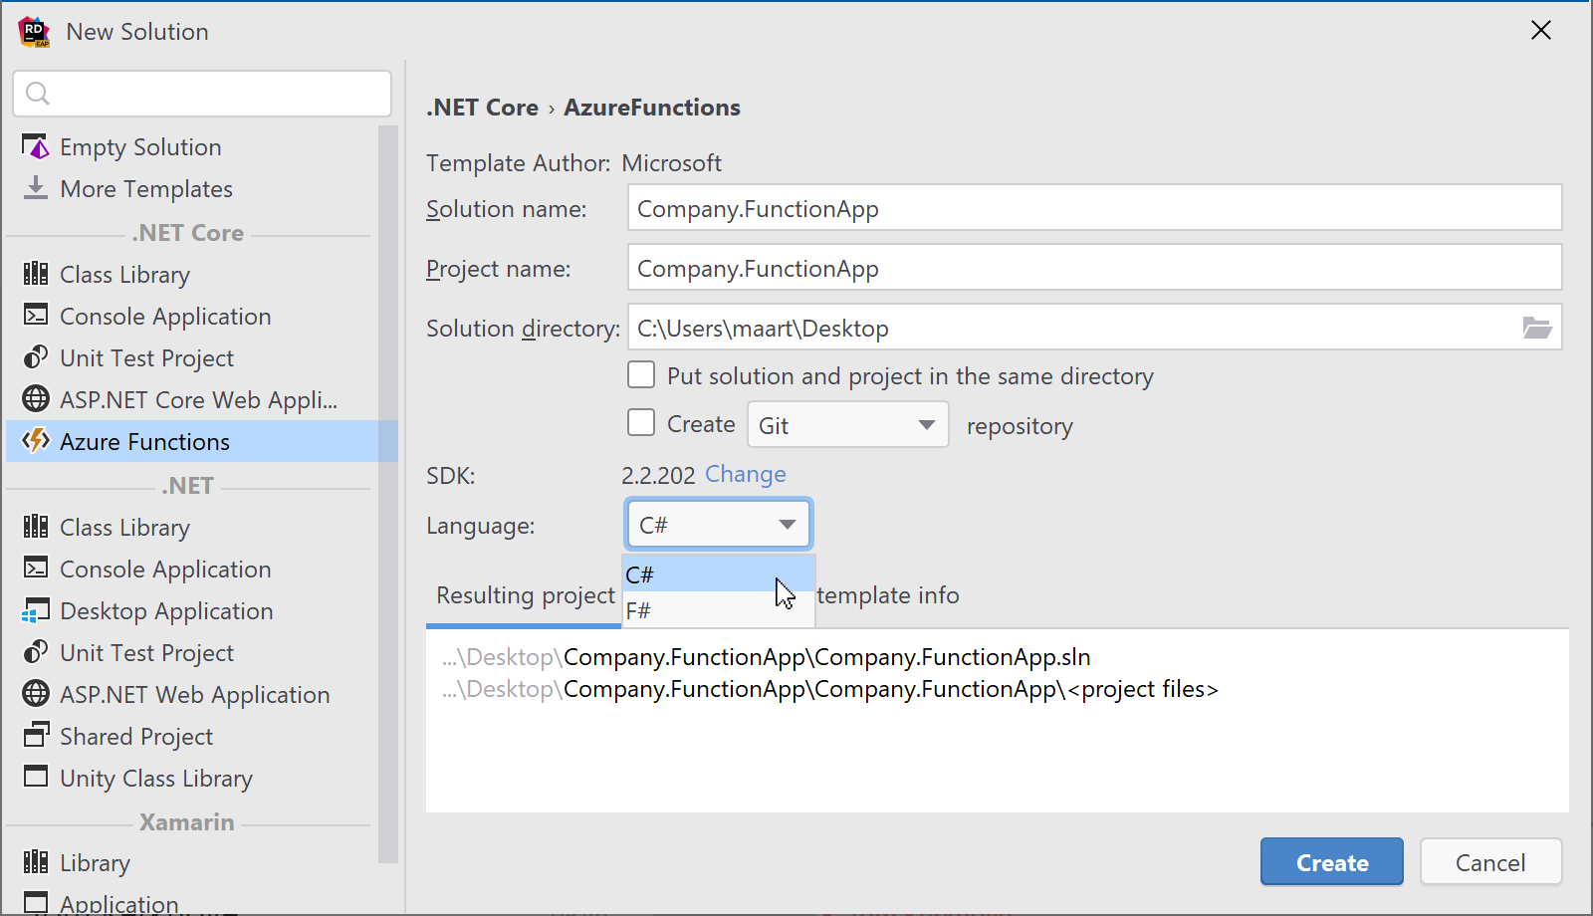Click ASP.NET Web Application globe icon
The image size is (1593, 916).
(x=36, y=694)
